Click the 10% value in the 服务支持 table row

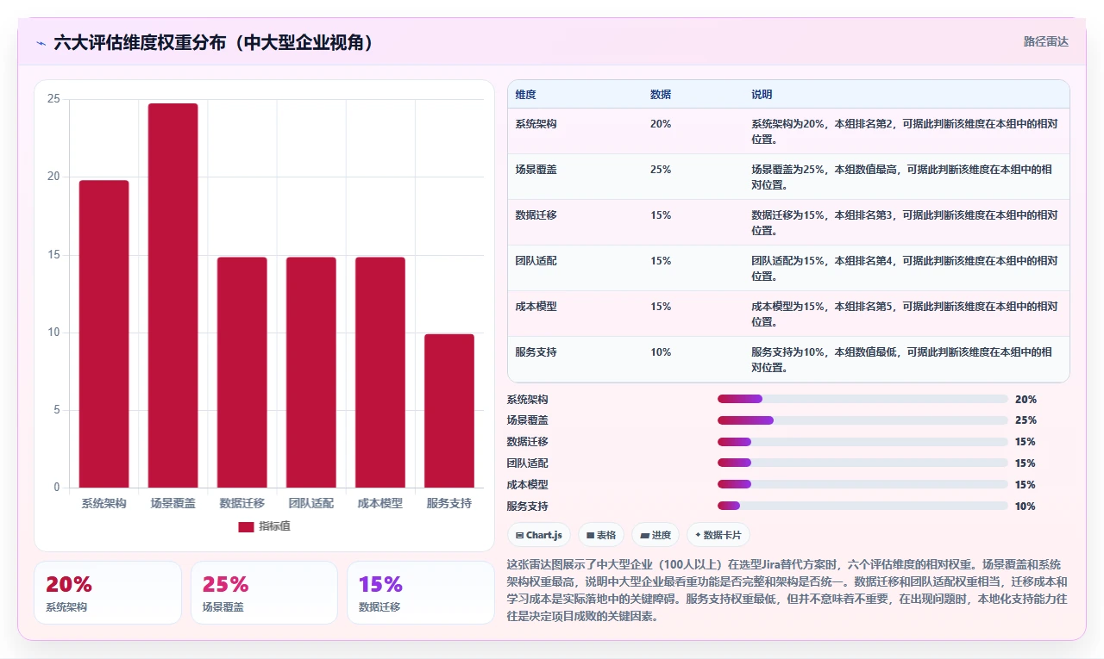point(661,352)
